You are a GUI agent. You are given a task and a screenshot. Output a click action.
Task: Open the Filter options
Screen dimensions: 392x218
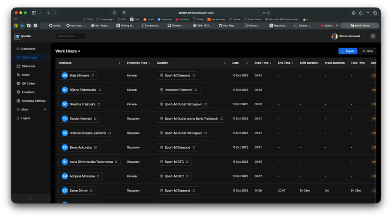[x=367, y=51]
